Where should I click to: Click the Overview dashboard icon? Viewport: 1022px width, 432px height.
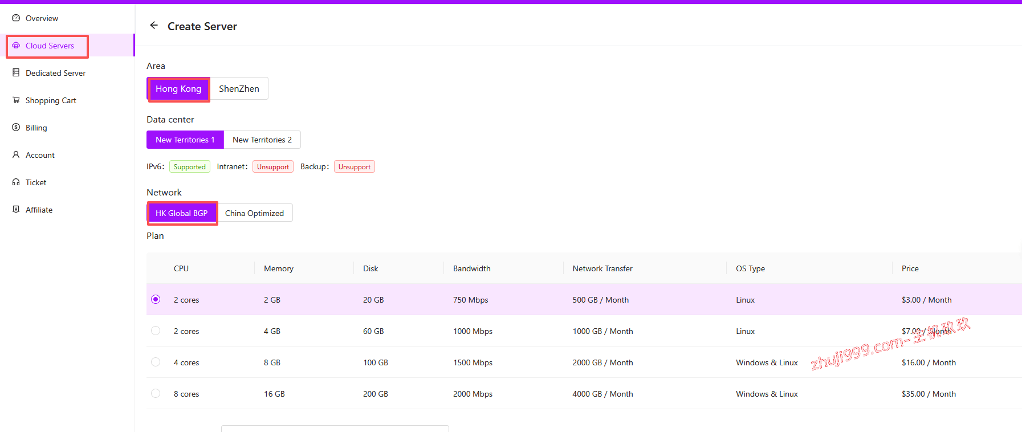(16, 18)
